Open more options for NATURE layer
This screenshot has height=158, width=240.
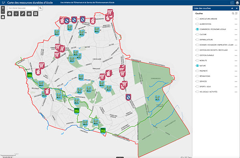tap(236, 66)
